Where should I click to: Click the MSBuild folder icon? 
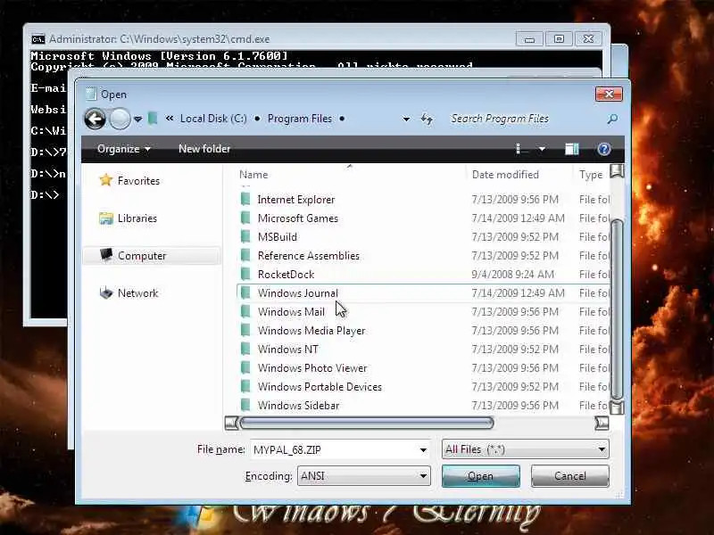245,236
